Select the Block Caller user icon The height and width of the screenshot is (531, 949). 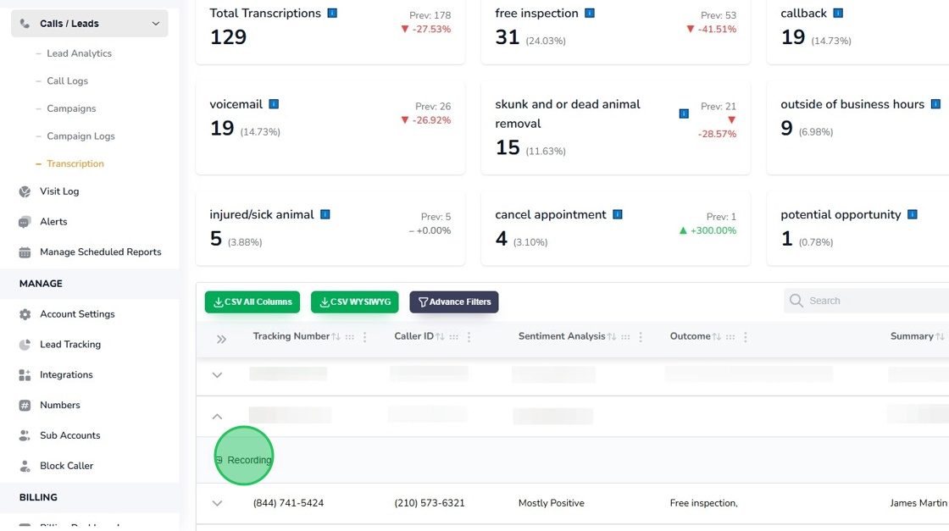coord(25,466)
